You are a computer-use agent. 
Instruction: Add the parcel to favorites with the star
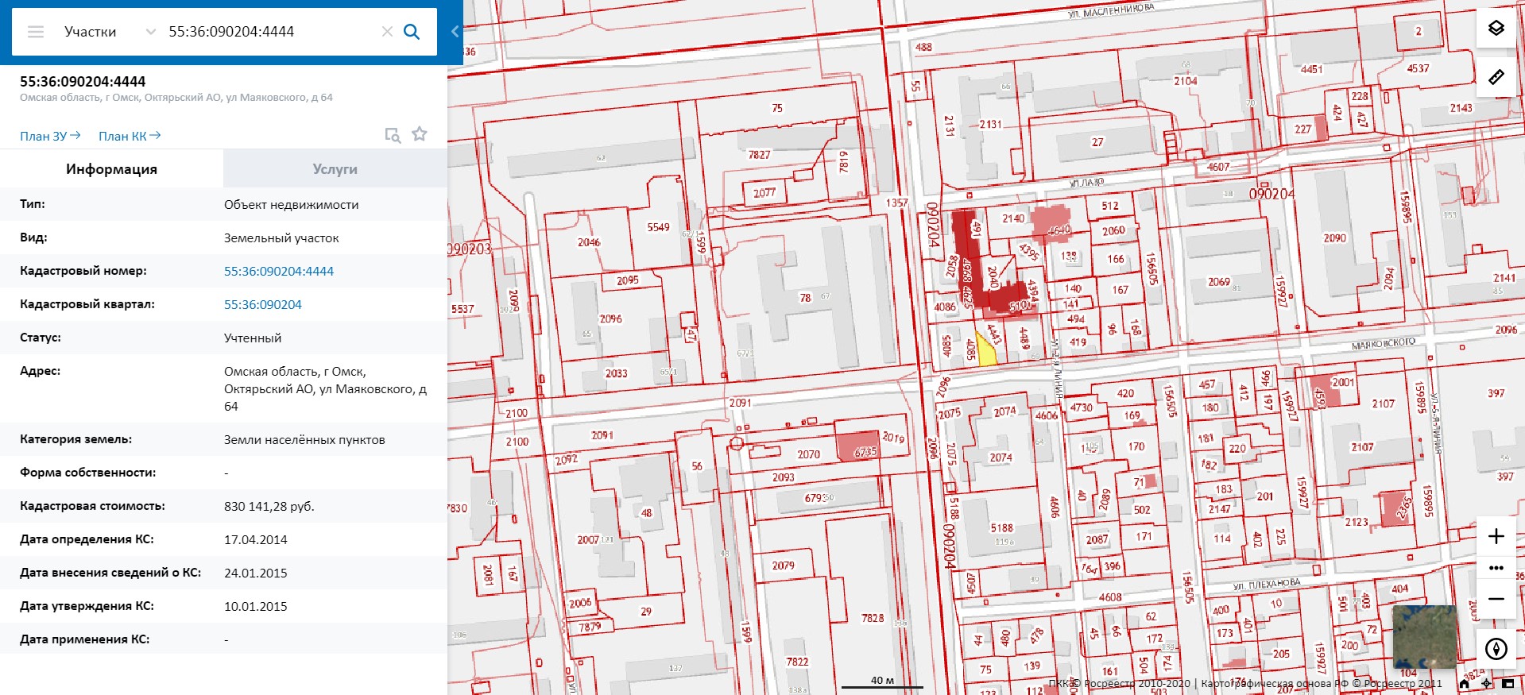pos(420,134)
